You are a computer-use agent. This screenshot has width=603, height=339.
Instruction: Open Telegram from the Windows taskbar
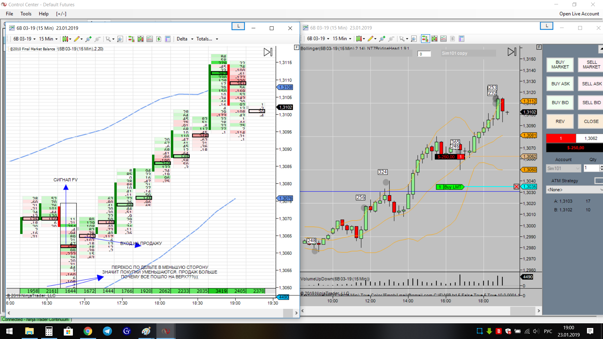point(107,331)
